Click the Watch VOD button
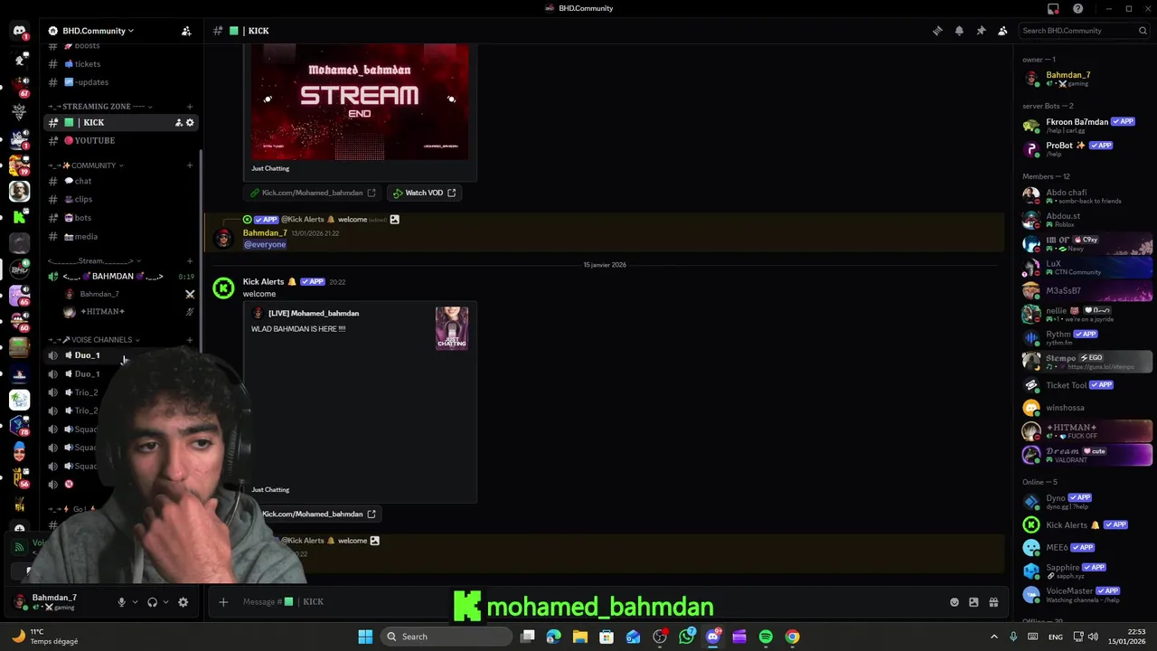1157x651 pixels. click(x=424, y=193)
